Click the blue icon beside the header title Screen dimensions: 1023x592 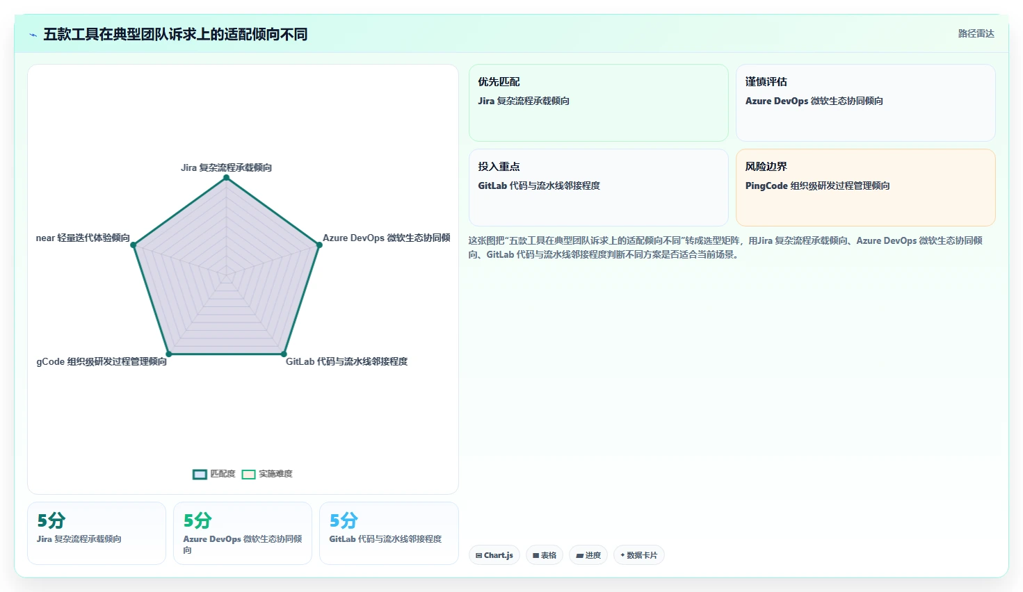click(33, 35)
